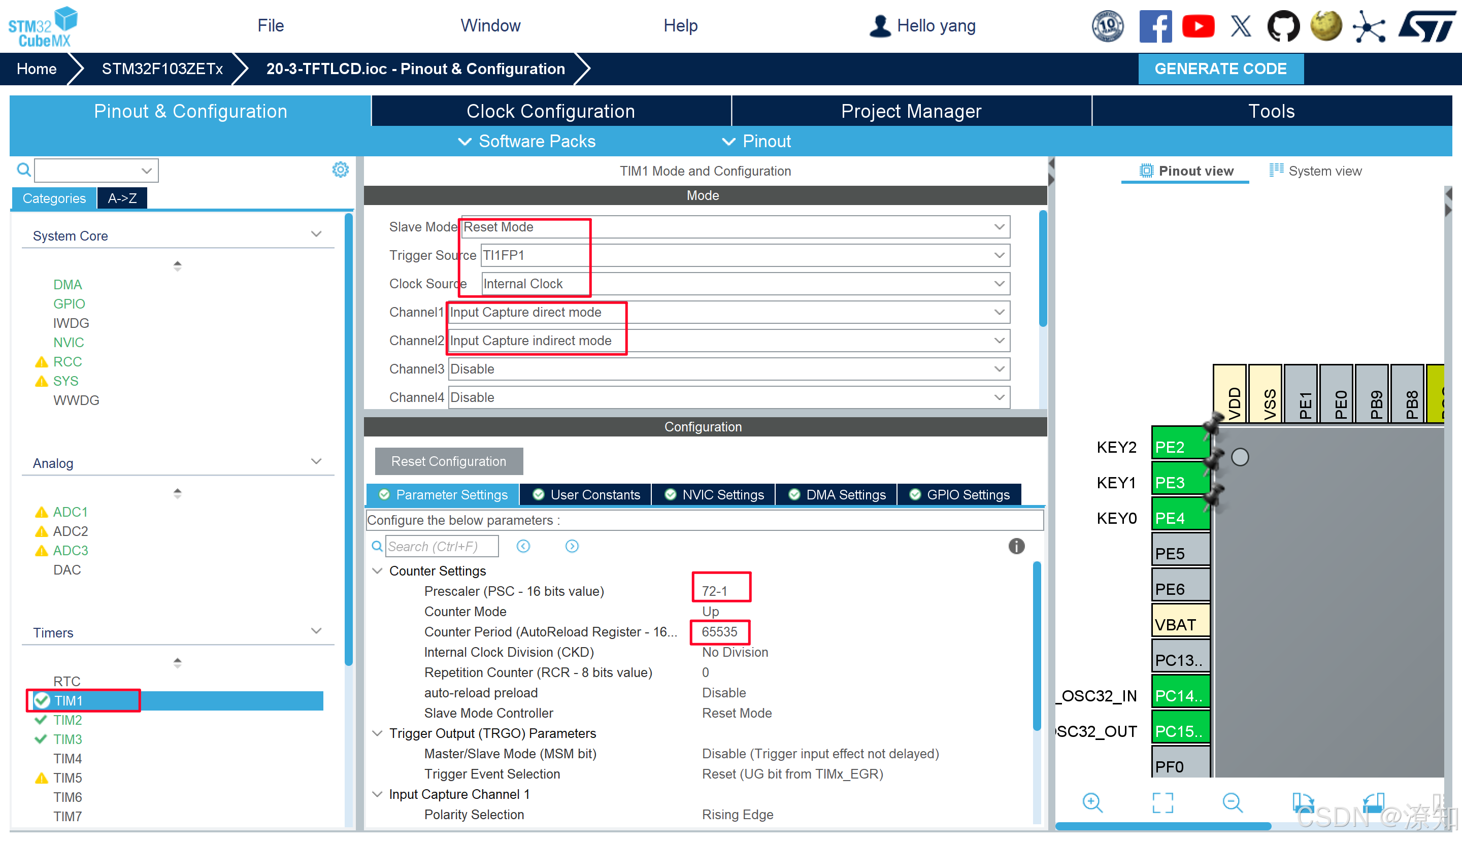Click the info icon in parameter settings
The image size is (1462, 842).
point(1016,546)
